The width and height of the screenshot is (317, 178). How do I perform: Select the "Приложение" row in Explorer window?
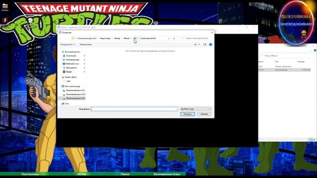tap(285, 70)
